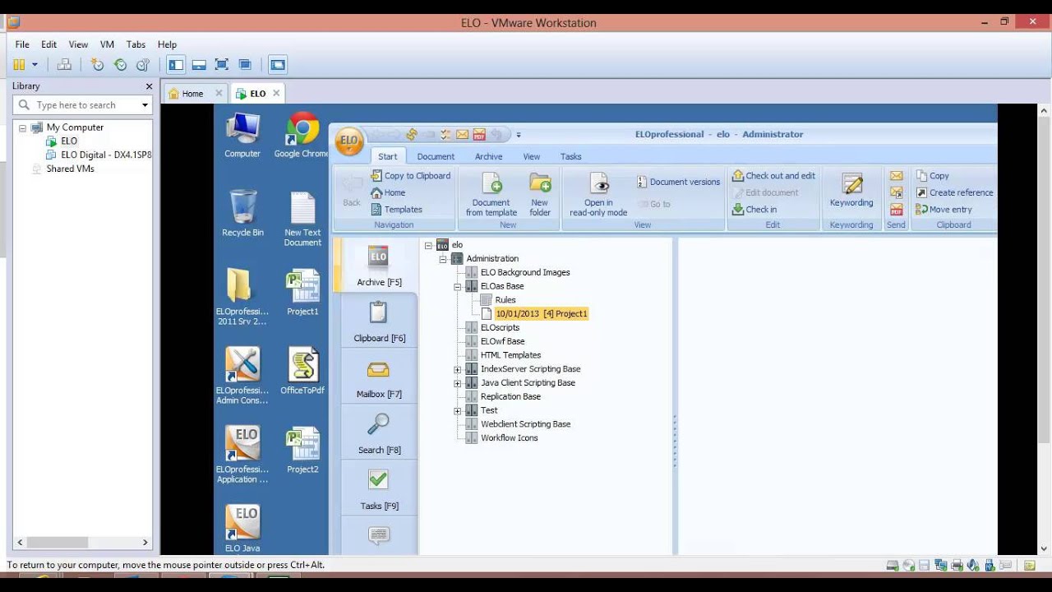The height and width of the screenshot is (592, 1052).
Task: Open the VMware Help menu
Action: (x=167, y=44)
